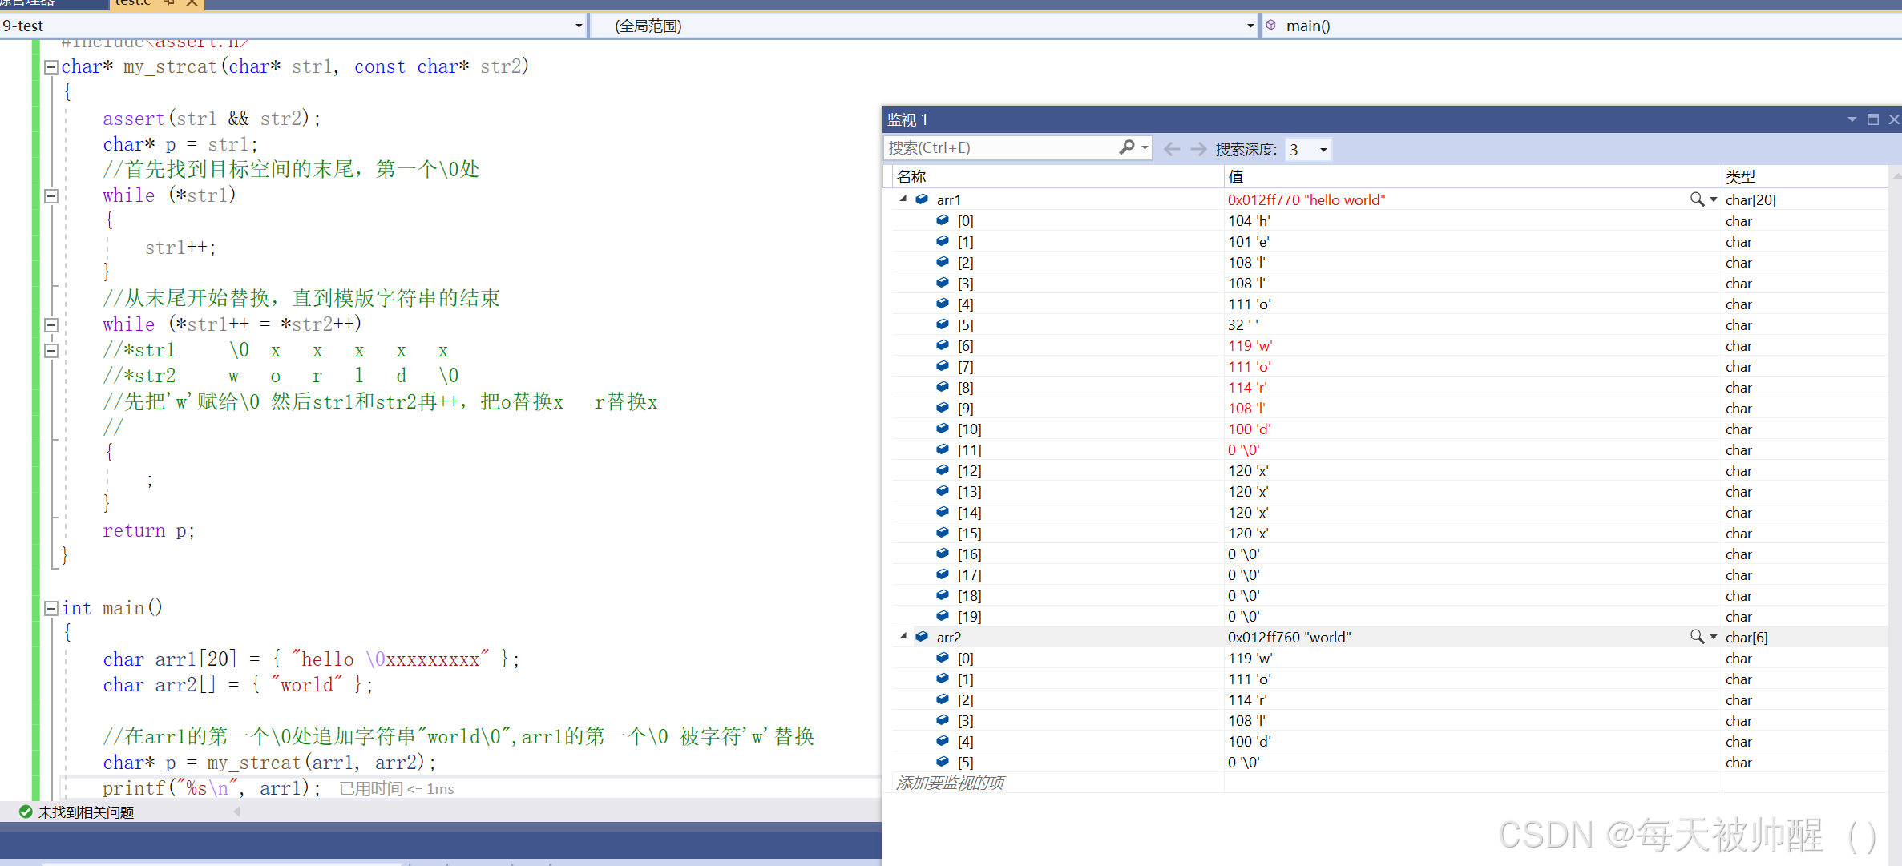
Task: Click the pin icon on the test.c tab
Action: tap(170, 3)
